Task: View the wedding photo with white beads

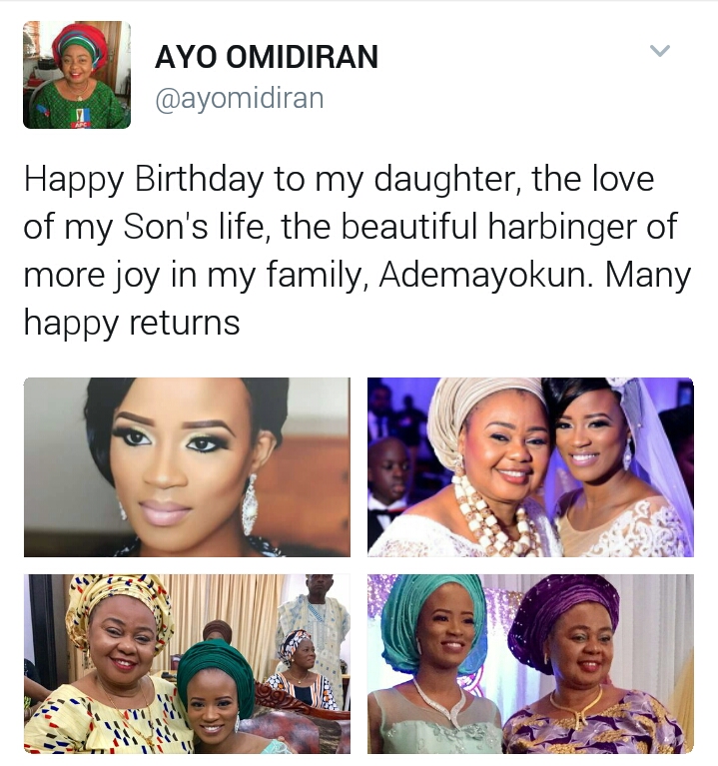Action: tap(530, 467)
